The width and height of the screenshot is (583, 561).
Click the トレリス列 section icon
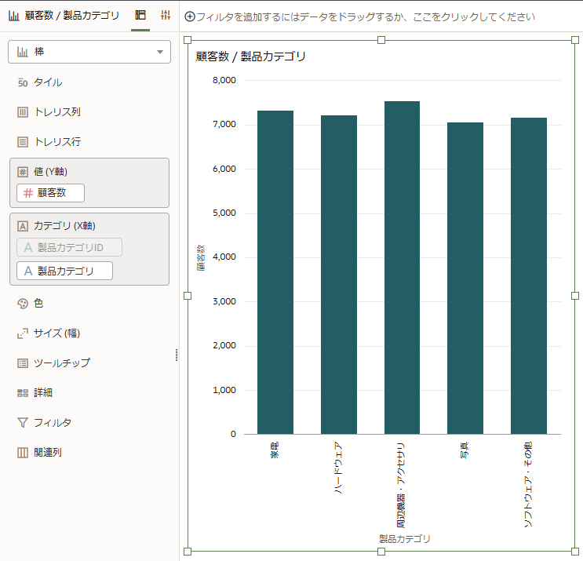tap(23, 112)
